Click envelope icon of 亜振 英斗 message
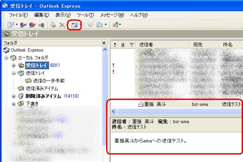Image resolution: width=243 pixels, height=162 pixels. 140,105
